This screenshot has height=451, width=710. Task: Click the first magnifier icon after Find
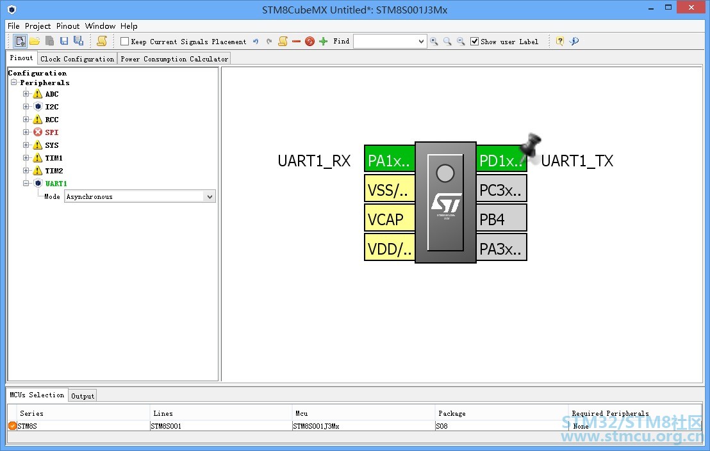[434, 42]
